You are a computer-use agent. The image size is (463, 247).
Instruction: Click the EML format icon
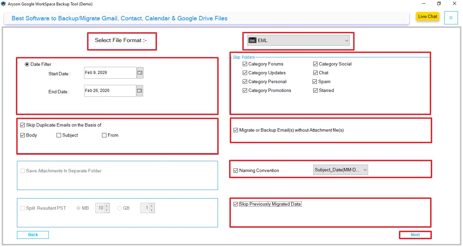pyautogui.click(x=252, y=40)
